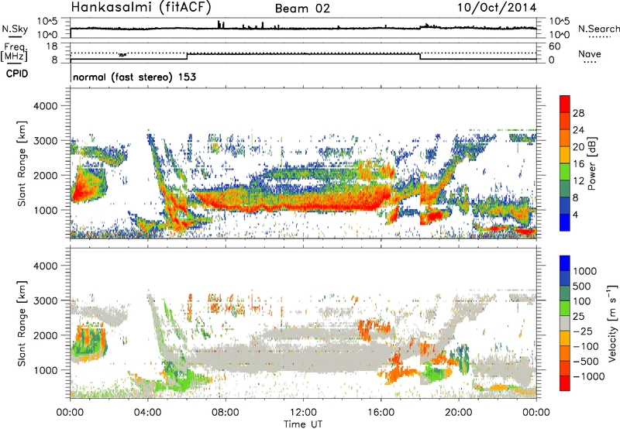Select the "Power [dB]" colorbar title
The width and height of the screenshot is (620, 429).
tap(591, 163)
